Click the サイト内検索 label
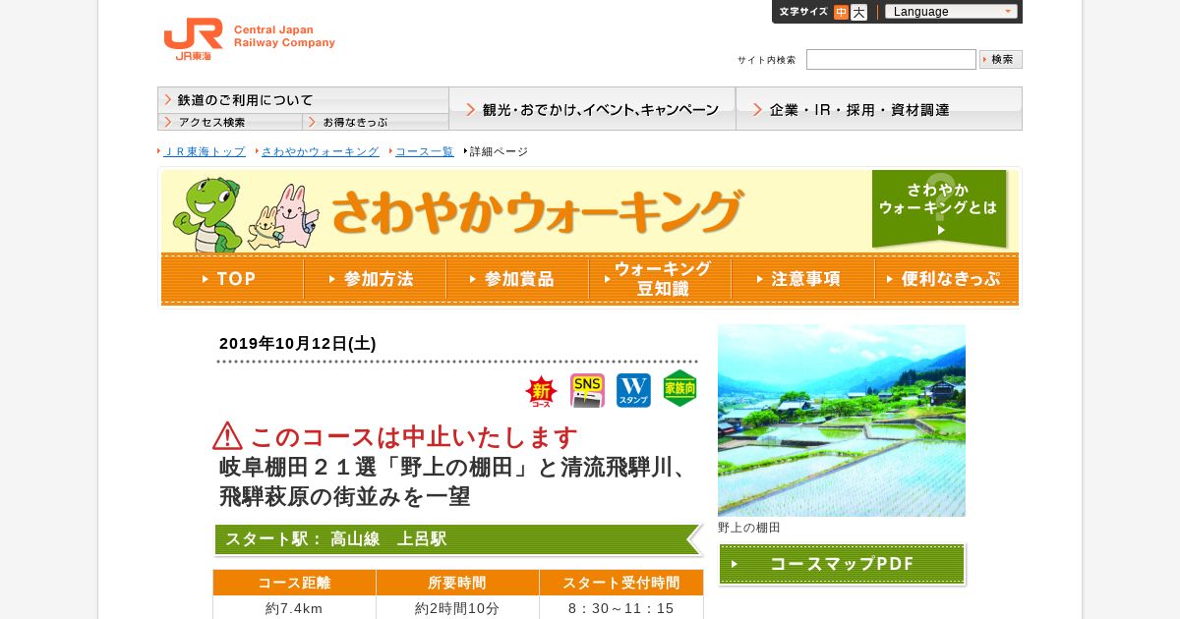Image resolution: width=1180 pixels, height=619 pixels. tap(766, 60)
